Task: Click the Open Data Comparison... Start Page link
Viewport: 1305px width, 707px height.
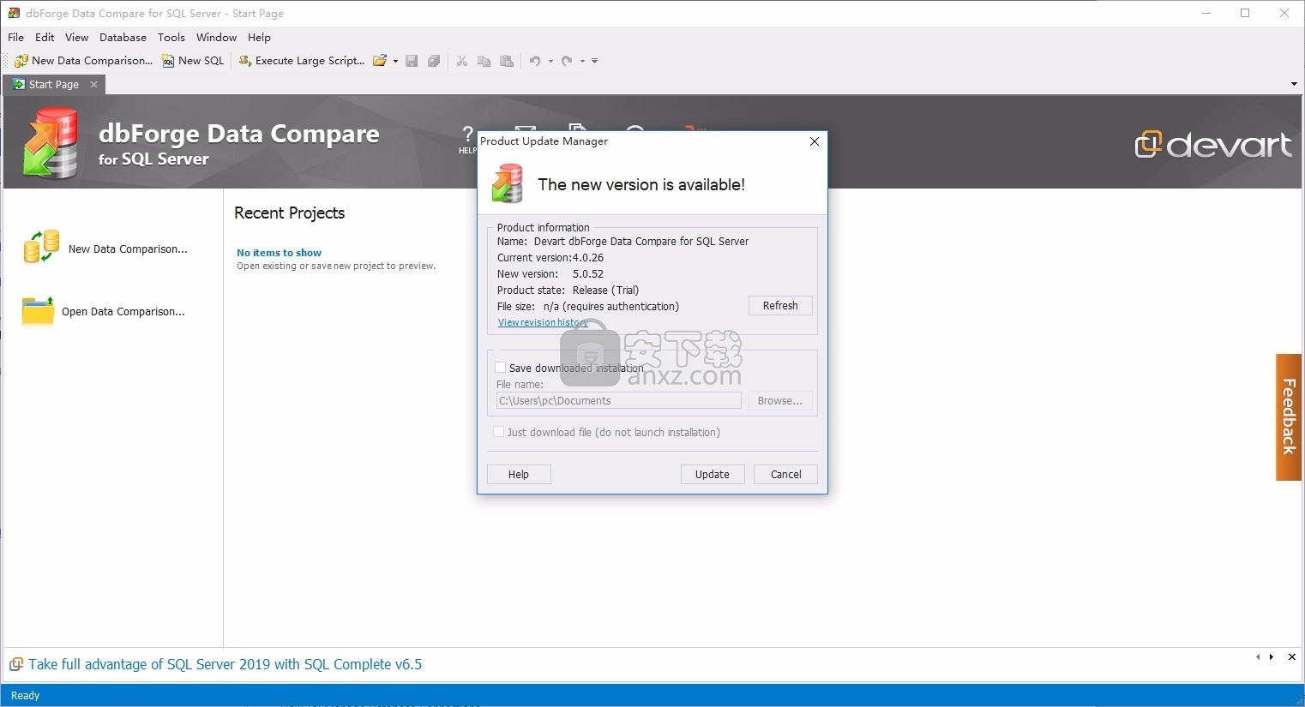Action: pyautogui.click(x=123, y=312)
